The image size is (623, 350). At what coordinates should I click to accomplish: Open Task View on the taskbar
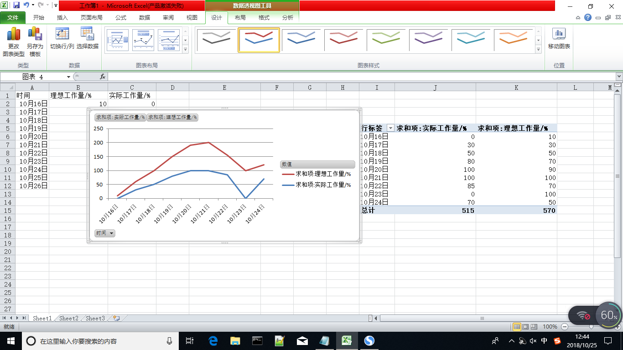190,341
